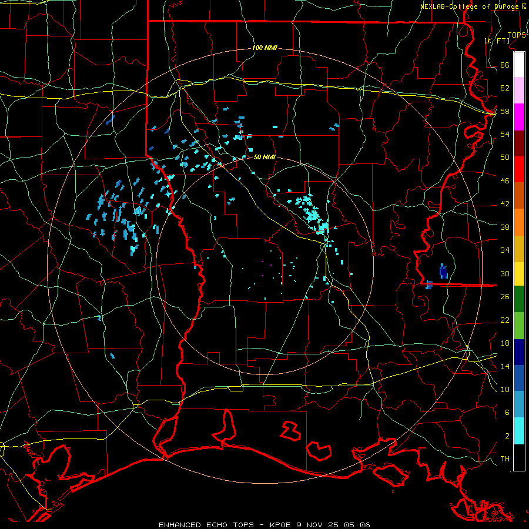
Task: Click the legend value '26'
Action: 505,297
